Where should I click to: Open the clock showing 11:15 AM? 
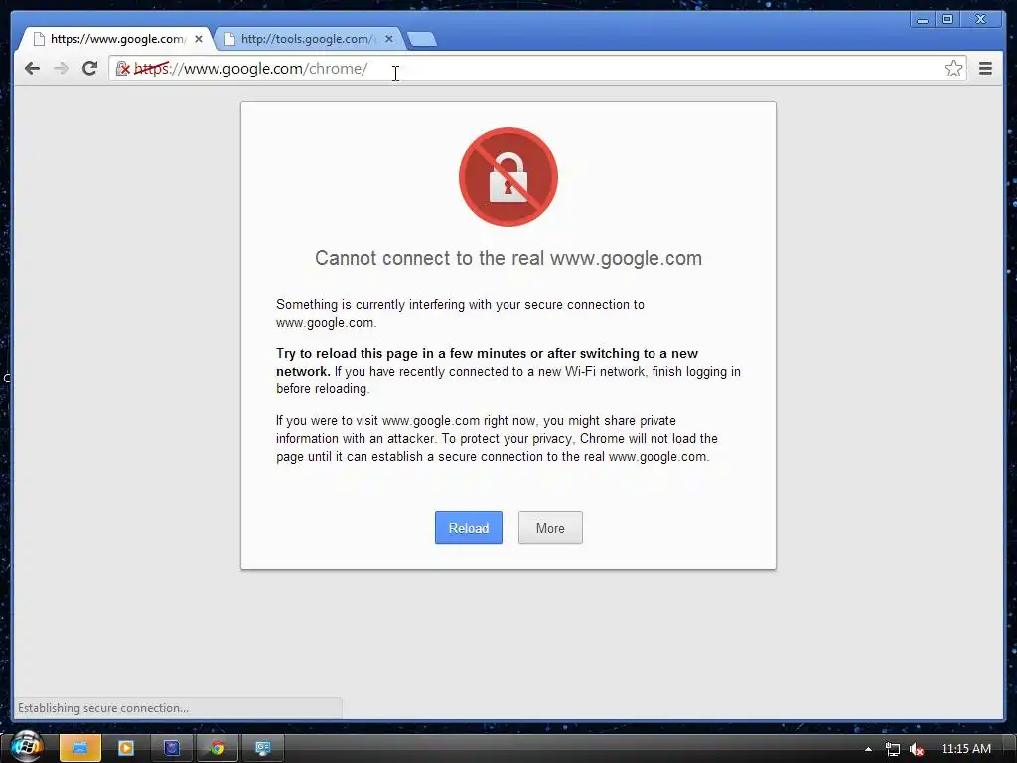[965, 749]
